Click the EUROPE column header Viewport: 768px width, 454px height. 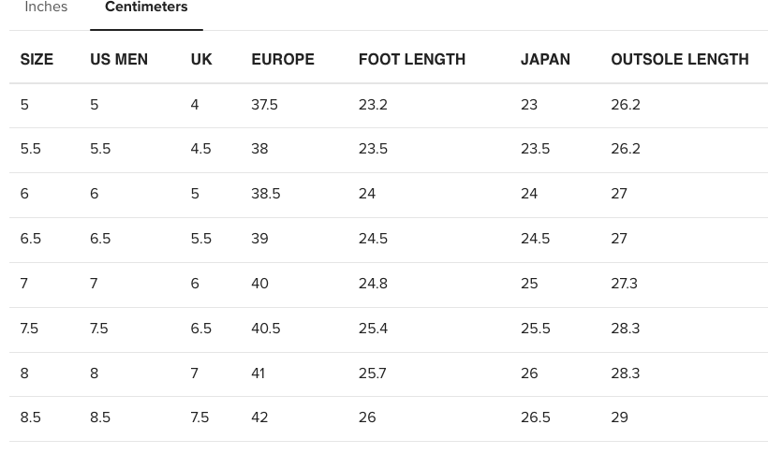pyautogui.click(x=283, y=59)
